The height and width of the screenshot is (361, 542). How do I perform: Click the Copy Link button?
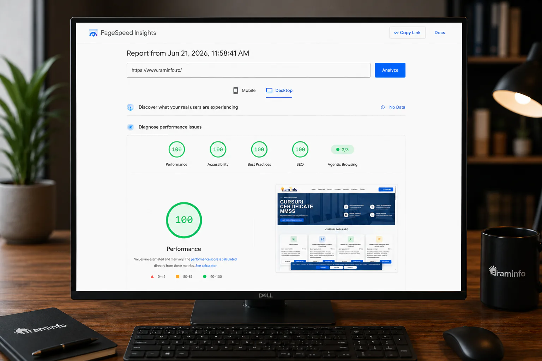pos(408,32)
